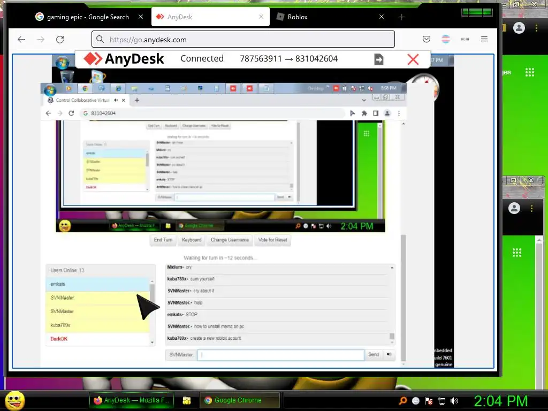This screenshot has width=548, height=411.
Task: Open a new tab in remote Chrome
Action: point(137,100)
